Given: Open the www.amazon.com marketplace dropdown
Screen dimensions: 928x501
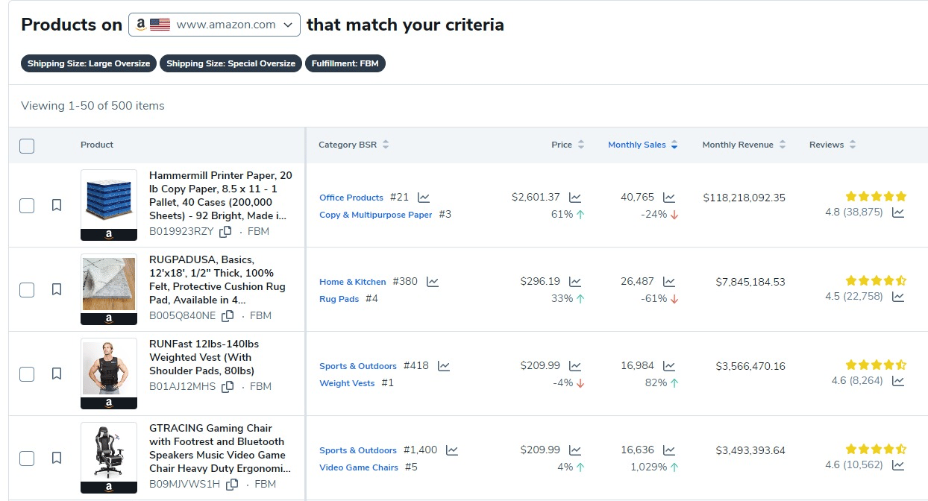Looking at the screenshot, I should pyautogui.click(x=214, y=25).
